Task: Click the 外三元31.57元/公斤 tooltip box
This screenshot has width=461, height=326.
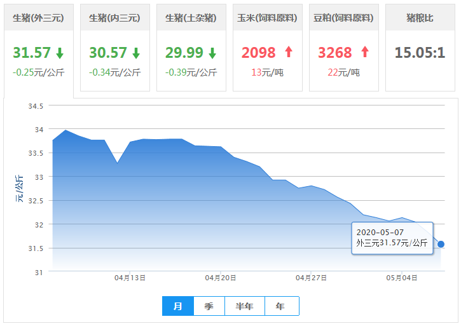Action: 392,238
